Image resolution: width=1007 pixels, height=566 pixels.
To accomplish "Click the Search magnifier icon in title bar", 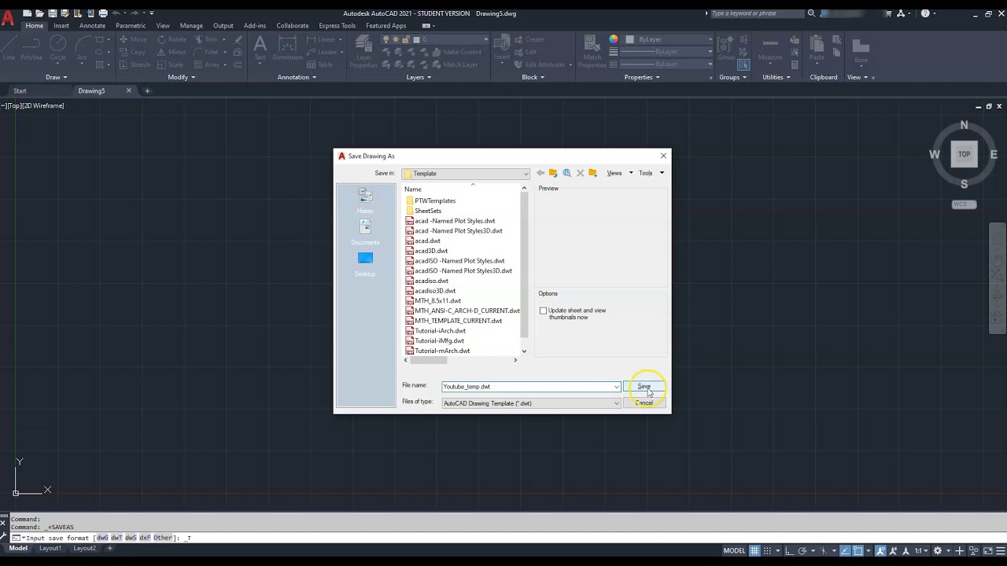I will point(811,13).
